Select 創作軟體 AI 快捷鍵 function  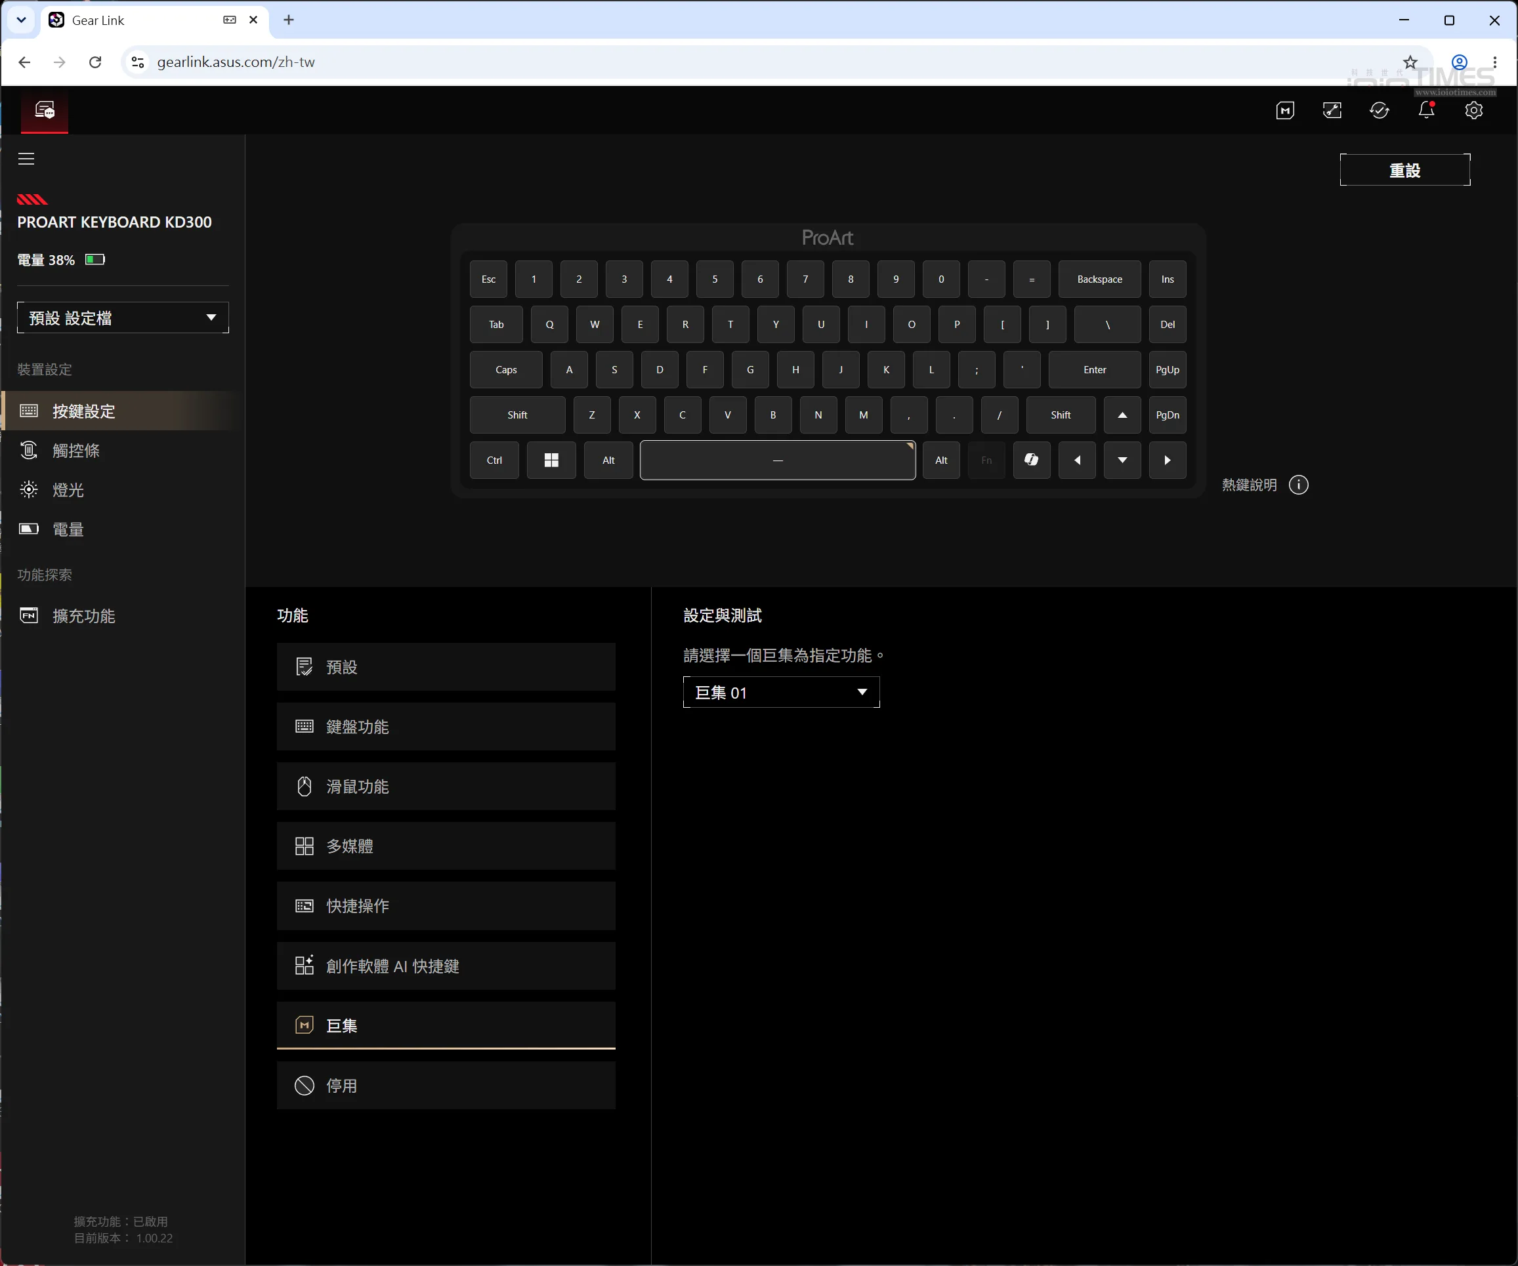pyautogui.click(x=446, y=966)
